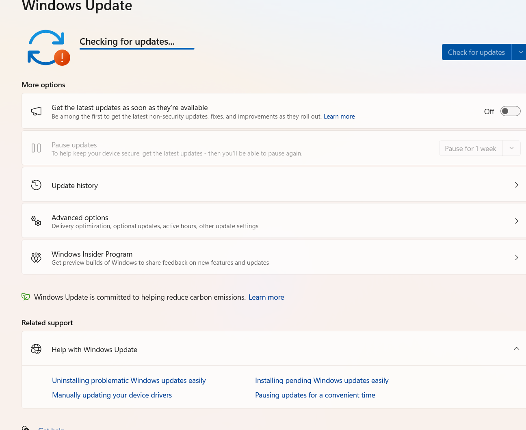Click the globe icon for Help with Windows Update

pyautogui.click(x=36, y=349)
